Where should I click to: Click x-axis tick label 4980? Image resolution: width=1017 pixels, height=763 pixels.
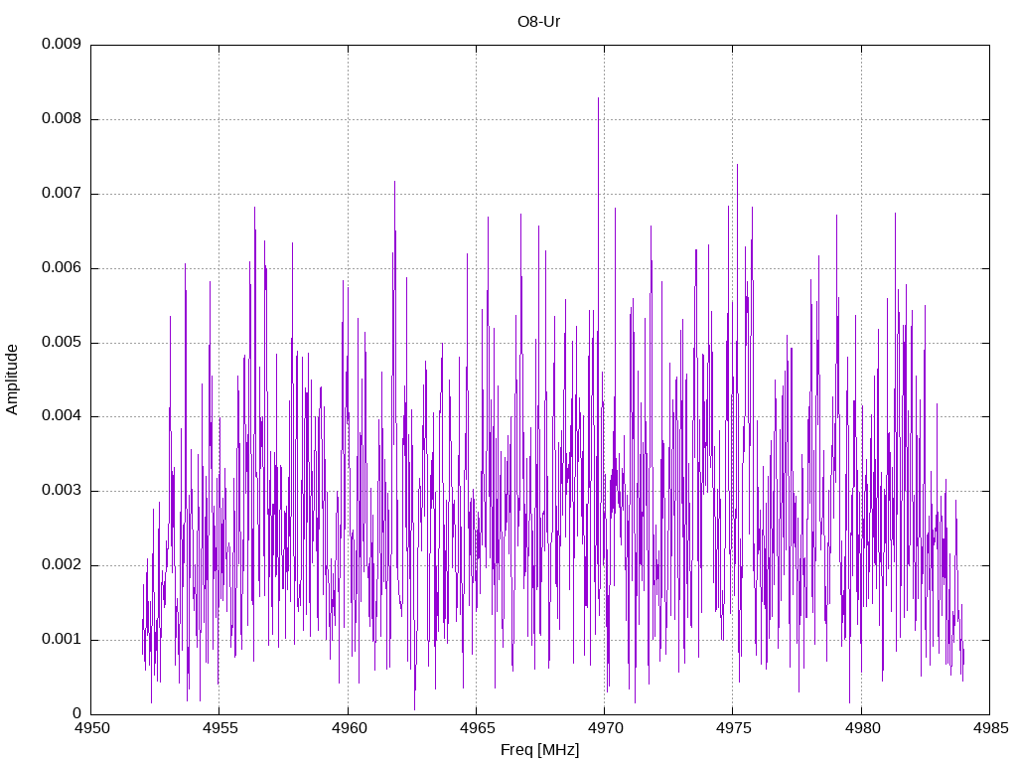(863, 728)
